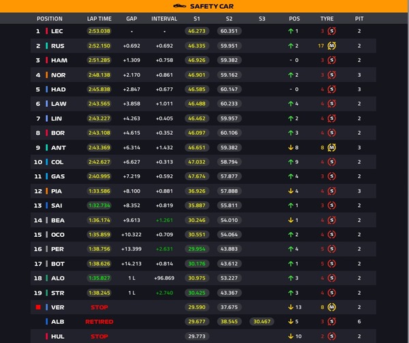Image resolution: width=409 pixels, height=343 pixels.
Task: Click green up arrow in RUS row
Action: pyautogui.click(x=290, y=46)
